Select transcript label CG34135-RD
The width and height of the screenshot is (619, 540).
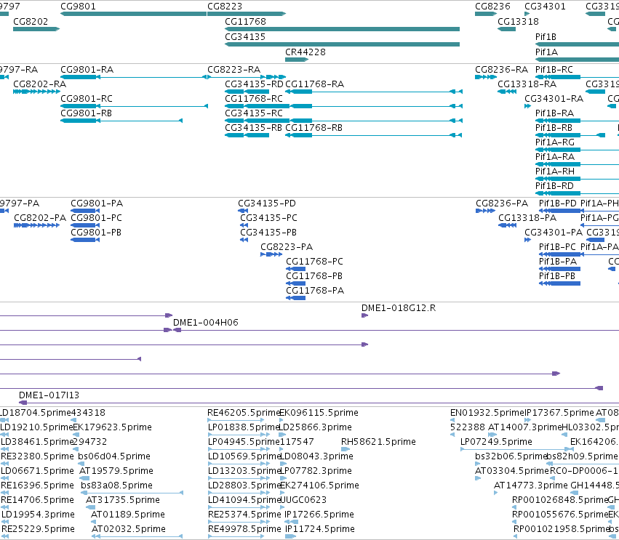tap(254, 84)
